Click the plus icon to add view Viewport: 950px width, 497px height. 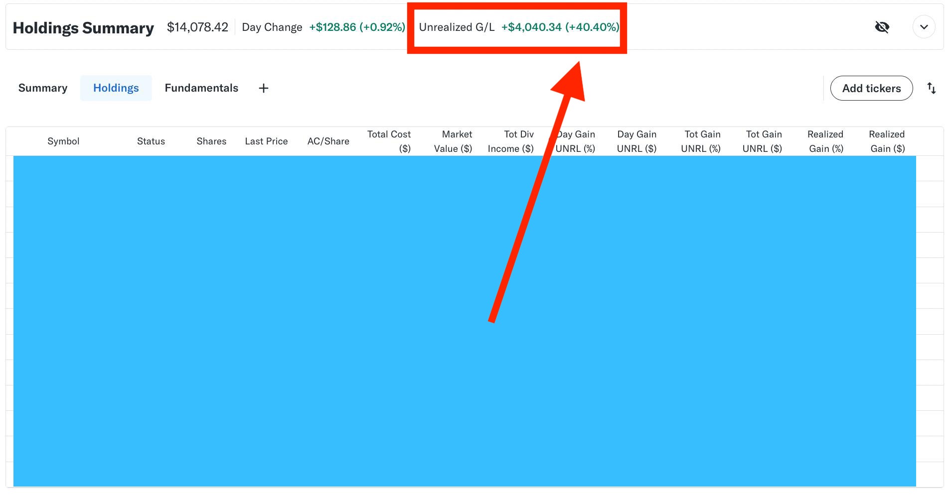(264, 88)
